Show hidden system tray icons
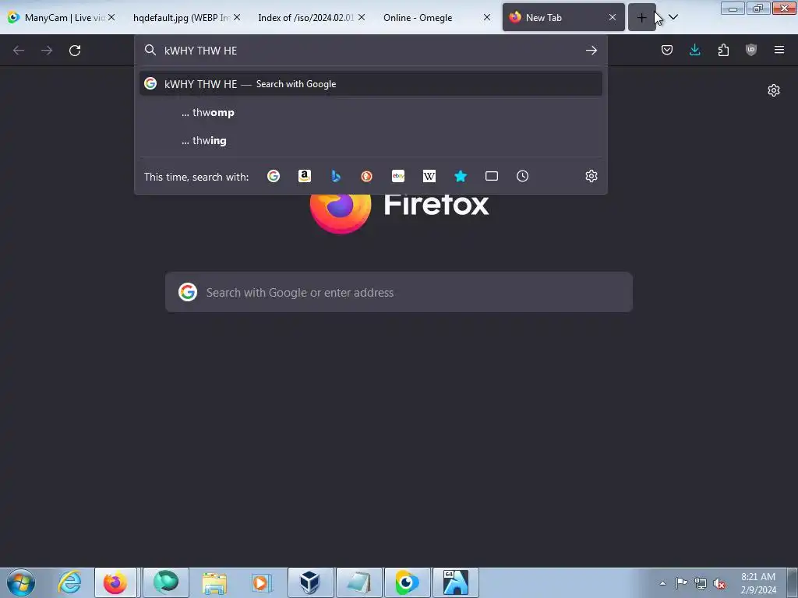 point(662,583)
